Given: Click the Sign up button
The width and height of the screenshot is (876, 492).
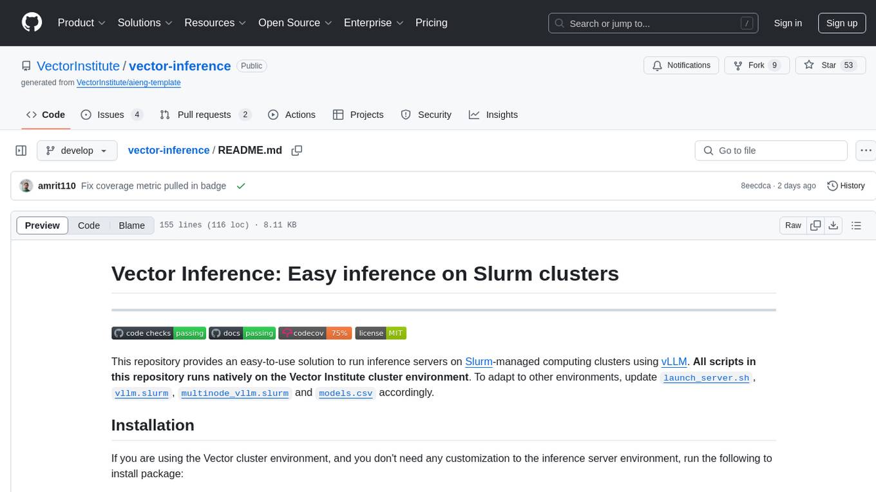Looking at the screenshot, I should click(842, 23).
